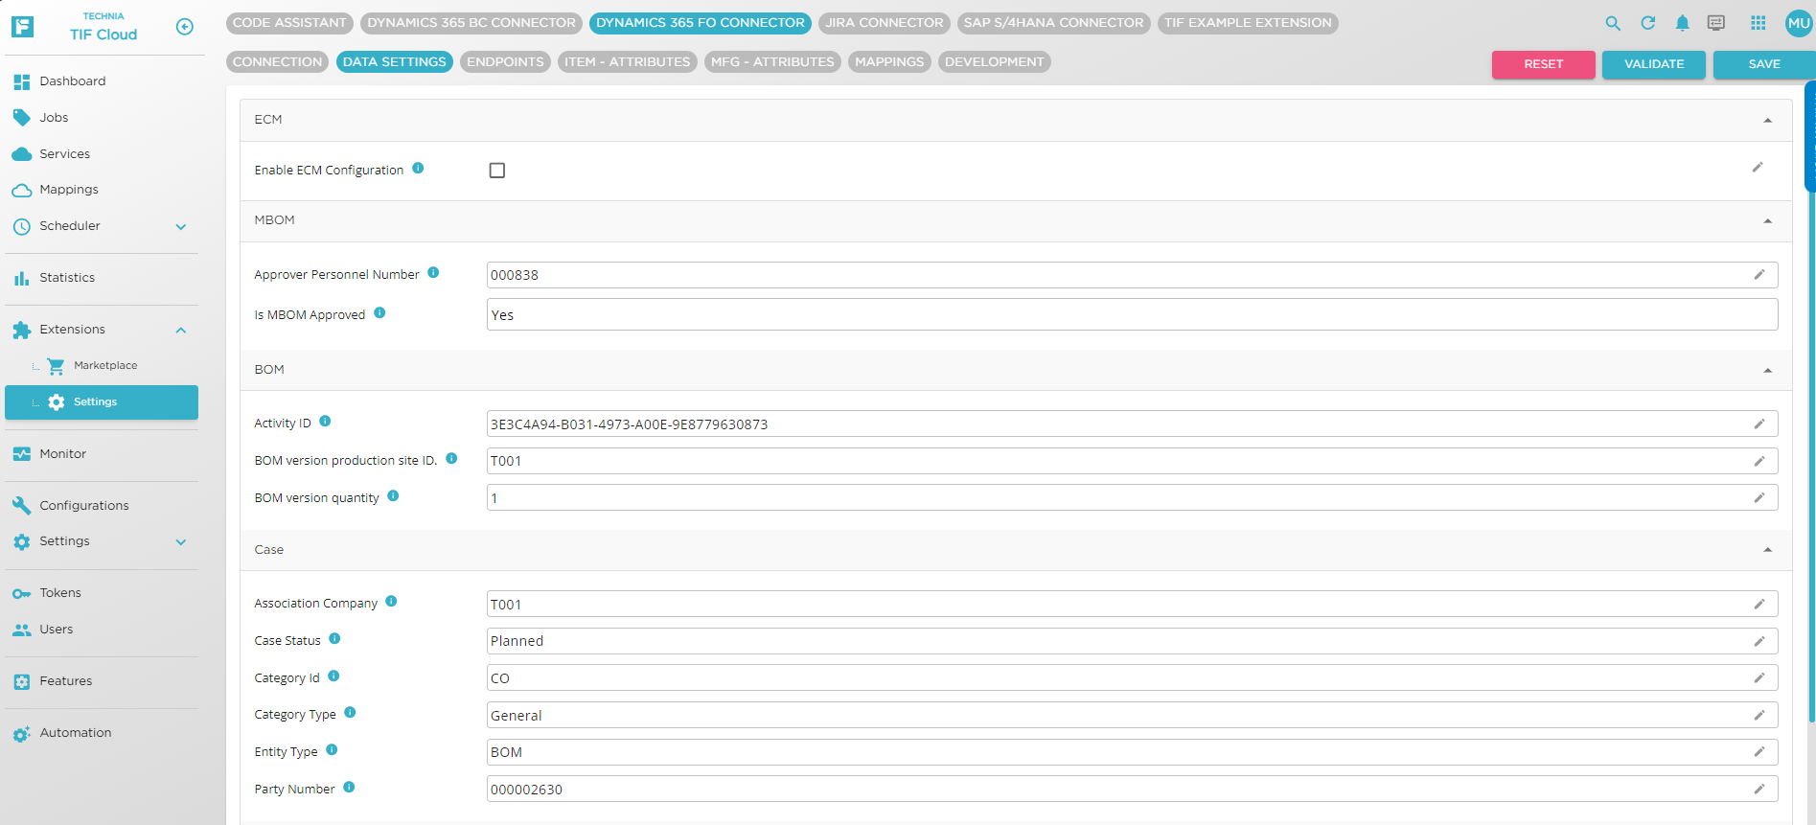Click the info icon beside Enable ECM Configuration
Screen dimensions: 1816x825
click(x=418, y=168)
